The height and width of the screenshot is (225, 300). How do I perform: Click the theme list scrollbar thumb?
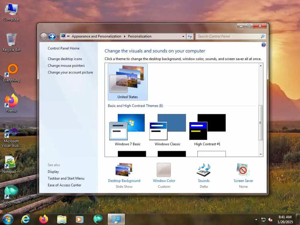(x=260, y=123)
